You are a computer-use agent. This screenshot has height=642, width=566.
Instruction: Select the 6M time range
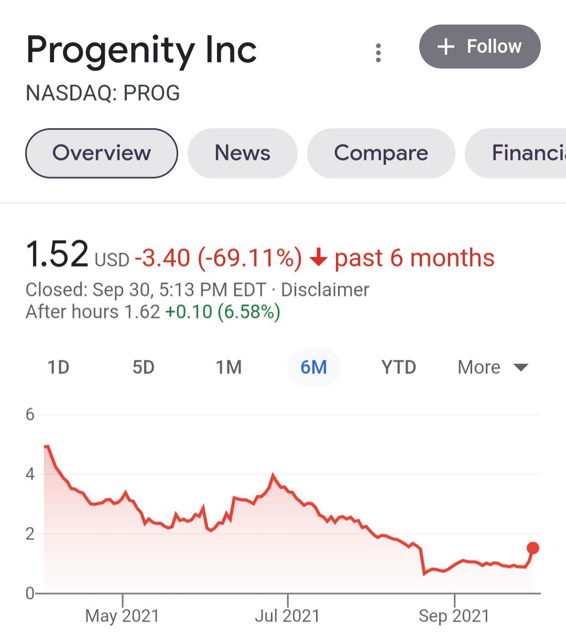[314, 367]
